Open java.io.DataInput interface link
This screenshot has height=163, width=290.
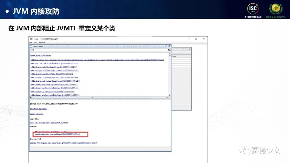tap(54, 88)
